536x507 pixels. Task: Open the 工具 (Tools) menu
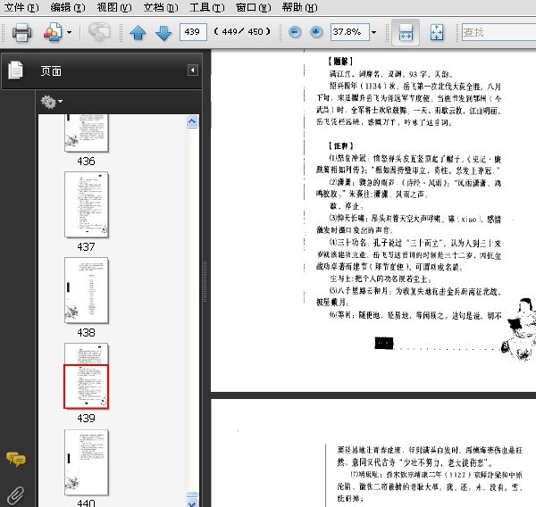[x=207, y=7]
